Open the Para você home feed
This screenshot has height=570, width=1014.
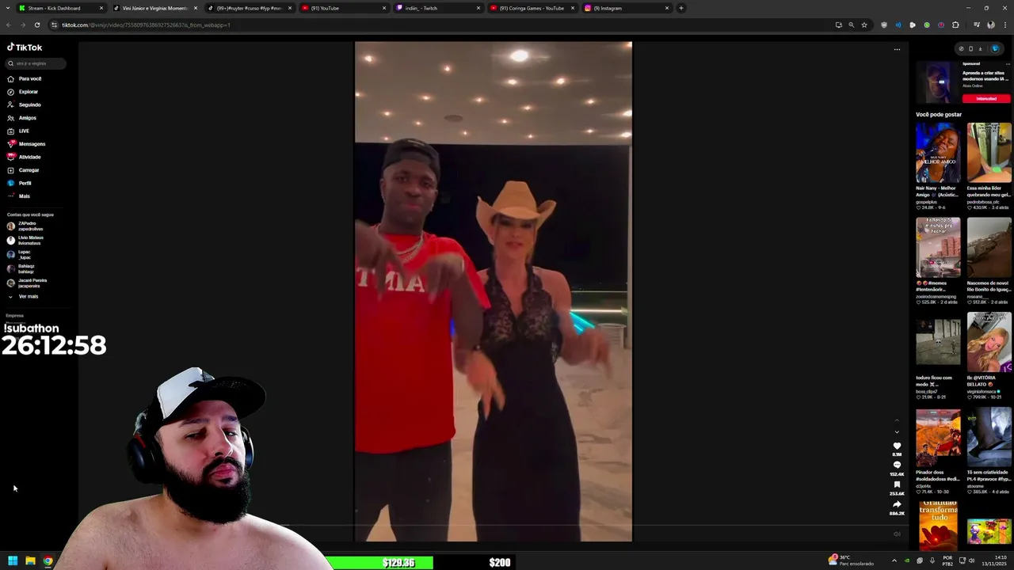point(25,78)
